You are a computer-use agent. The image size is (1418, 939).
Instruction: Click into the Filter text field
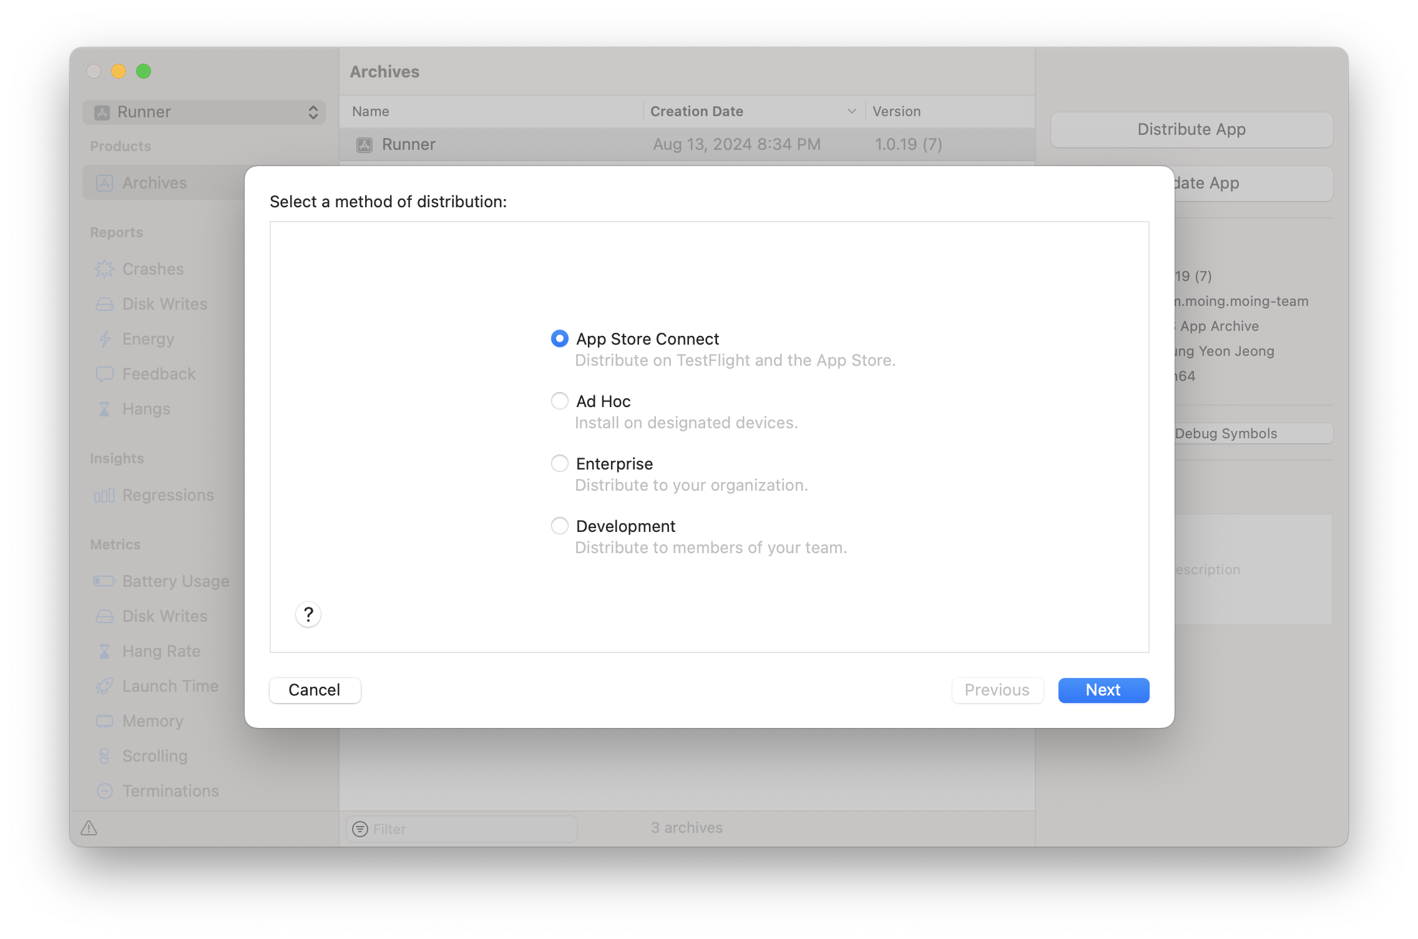pyautogui.click(x=462, y=829)
